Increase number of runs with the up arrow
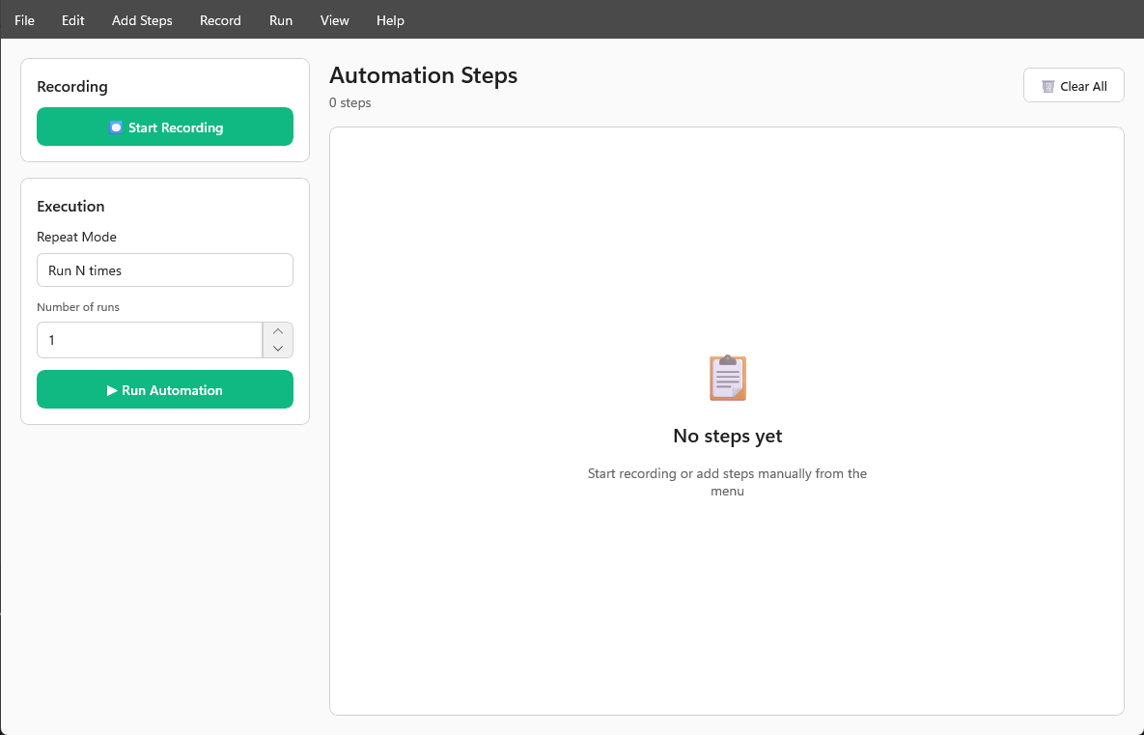Viewport: 1144px width, 735px height. (x=278, y=331)
